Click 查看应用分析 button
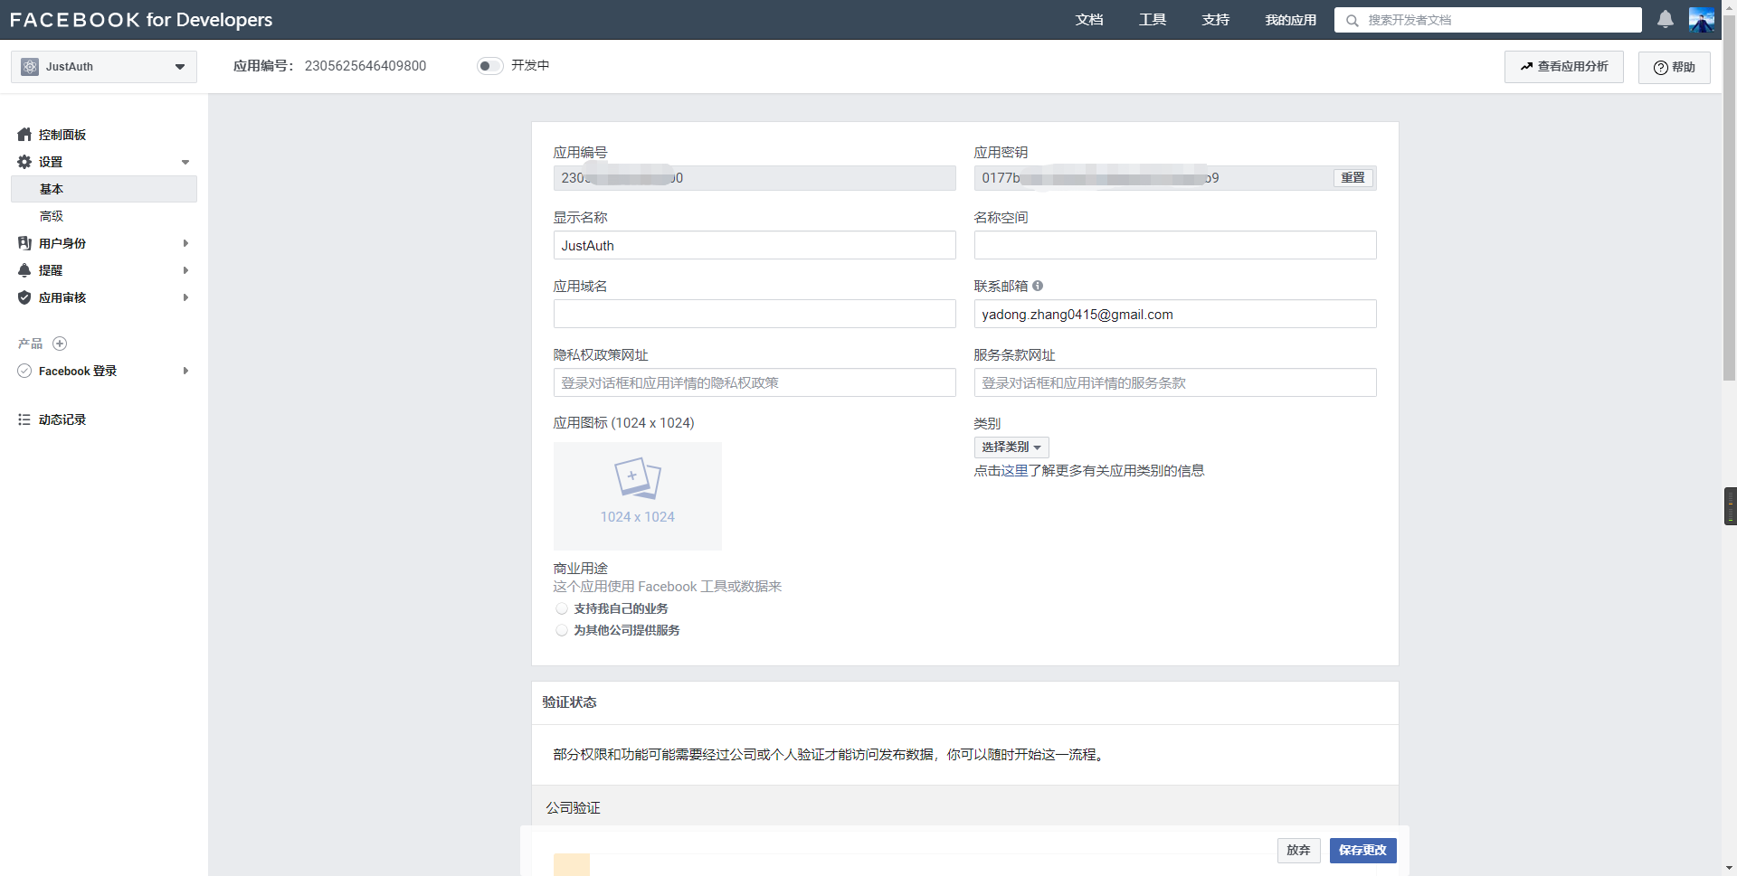Image resolution: width=1737 pixels, height=876 pixels. (x=1564, y=67)
